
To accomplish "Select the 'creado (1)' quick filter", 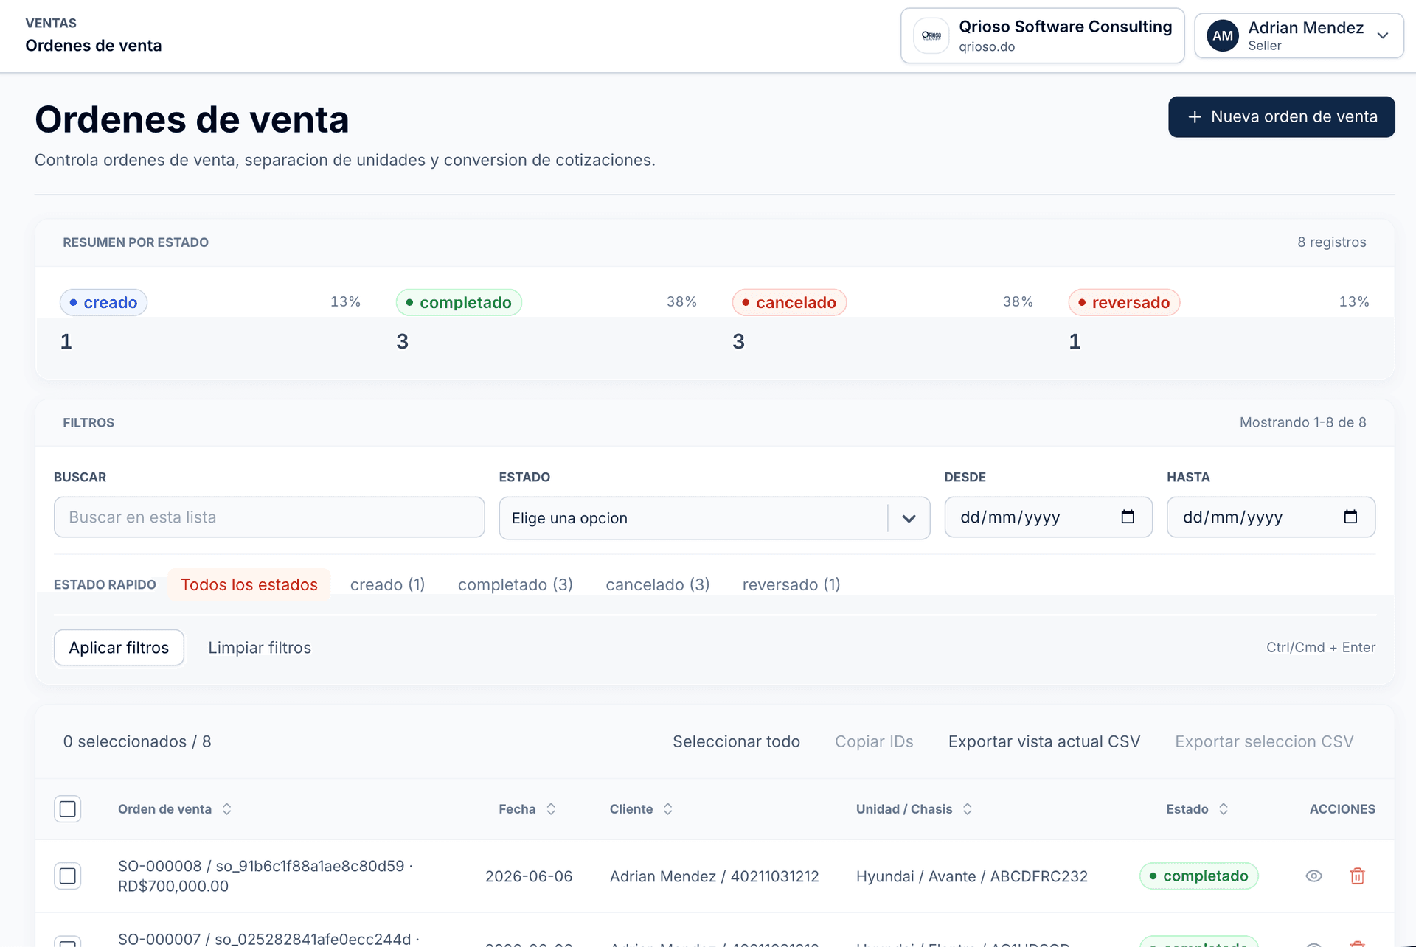I will click(388, 584).
